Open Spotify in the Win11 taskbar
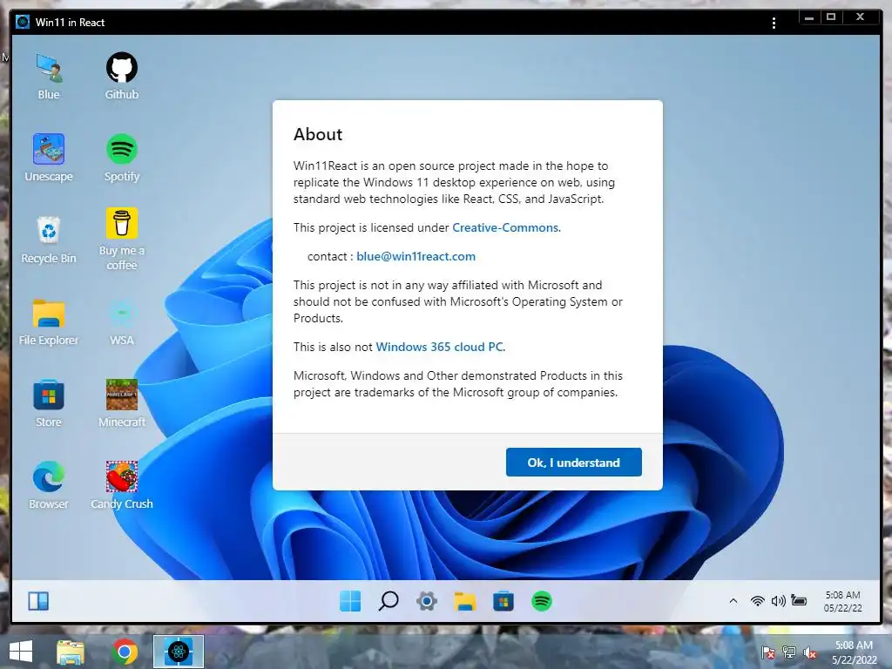This screenshot has height=669, width=892. pos(542,601)
